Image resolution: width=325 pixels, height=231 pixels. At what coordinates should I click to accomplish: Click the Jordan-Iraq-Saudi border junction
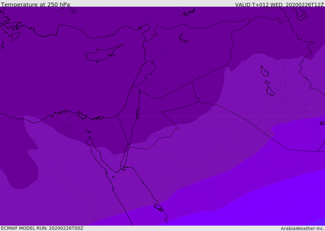pos(197,102)
